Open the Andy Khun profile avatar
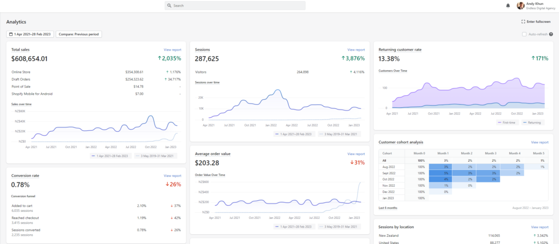Screen dimensions: 559x244 tap(520, 5)
